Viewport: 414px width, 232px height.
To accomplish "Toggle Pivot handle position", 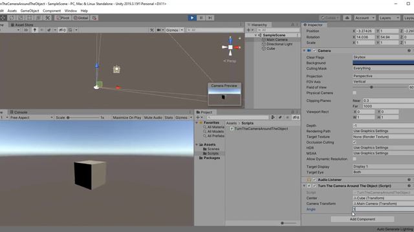I will click(x=63, y=18).
